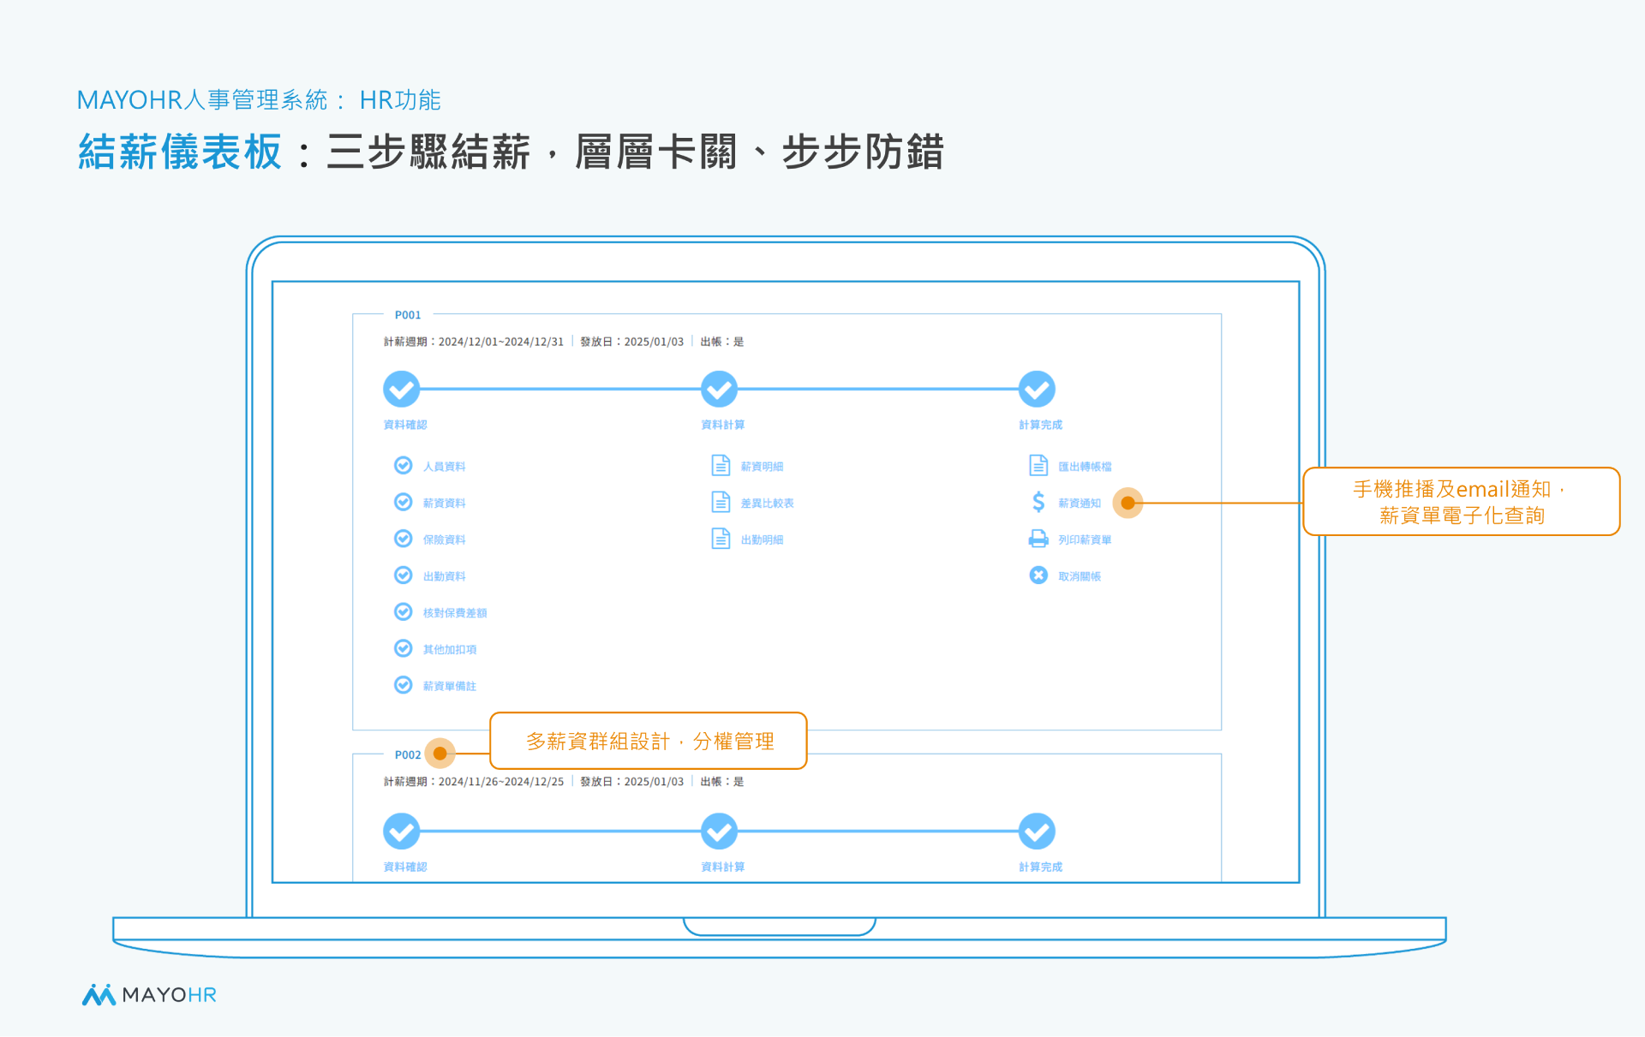
Task: Click P001 資料計算 step circle
Action: pyautogui.click(x=719, y=389)
